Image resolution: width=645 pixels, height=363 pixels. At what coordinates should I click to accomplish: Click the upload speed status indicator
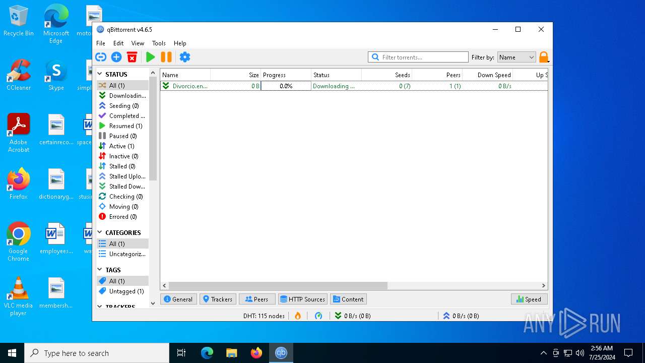pyautogui.click(x=461, y=316)
